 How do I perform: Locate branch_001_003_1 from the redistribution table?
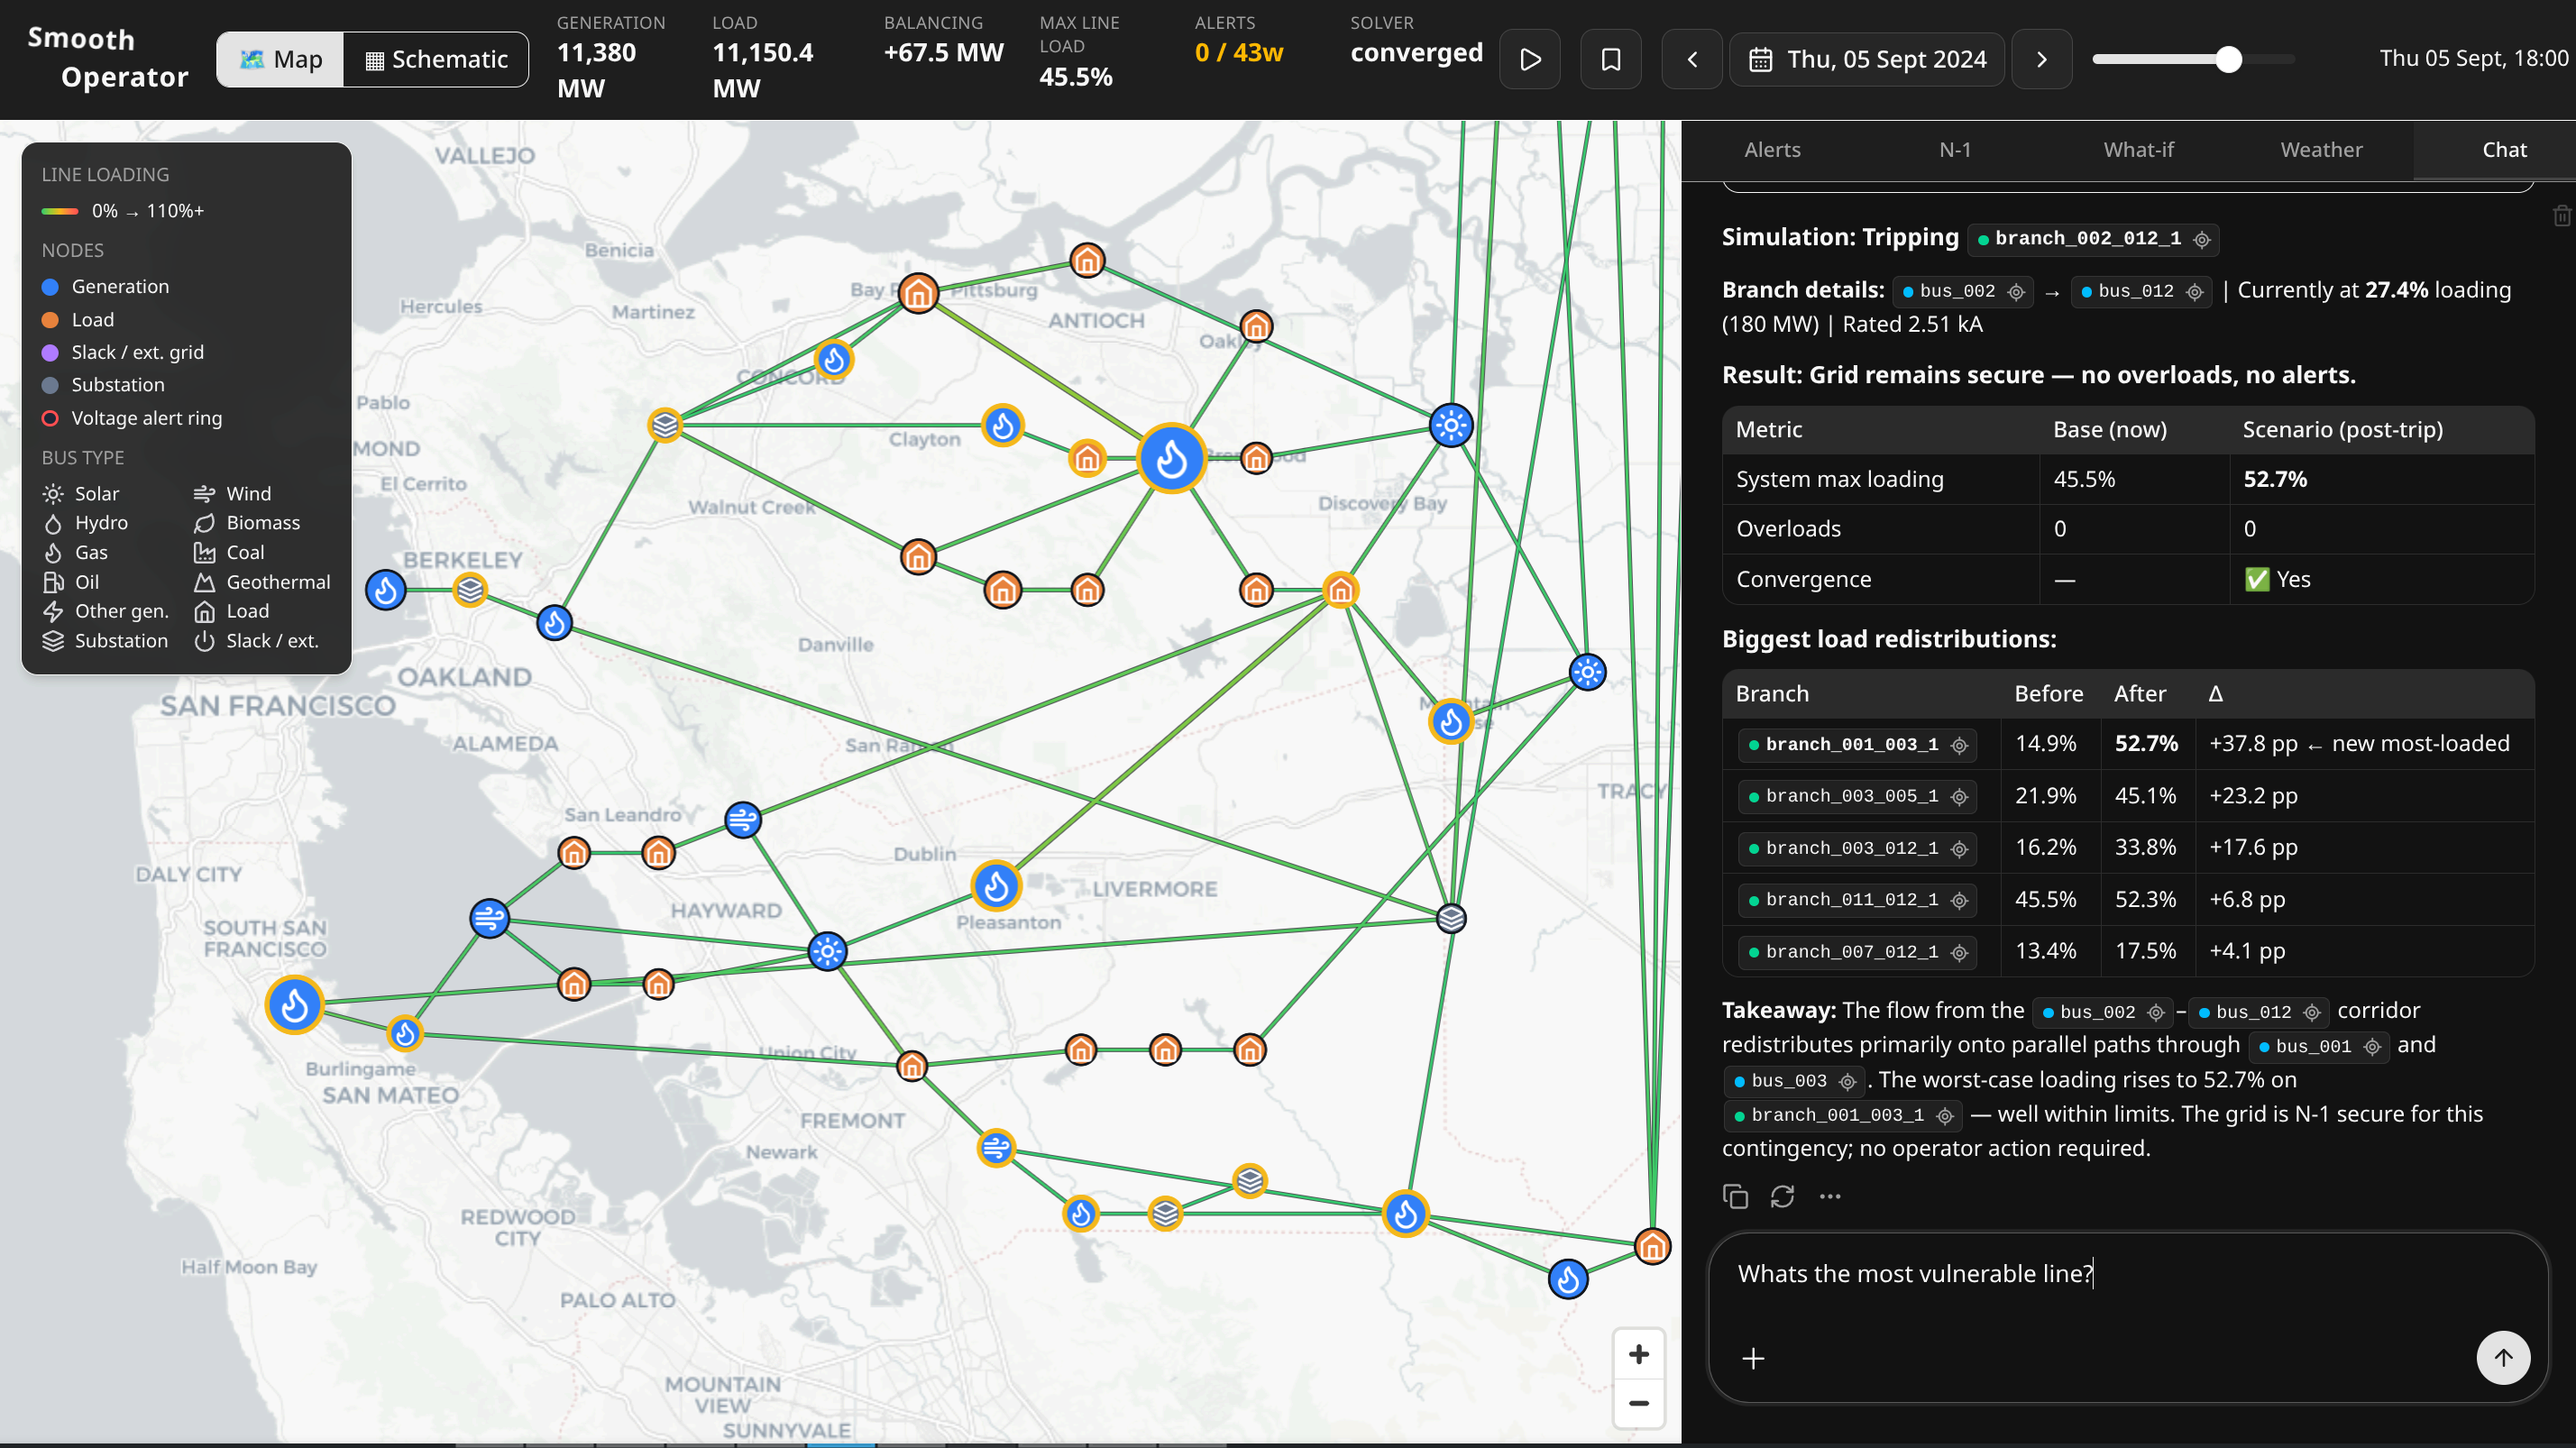coord(1960,745)
